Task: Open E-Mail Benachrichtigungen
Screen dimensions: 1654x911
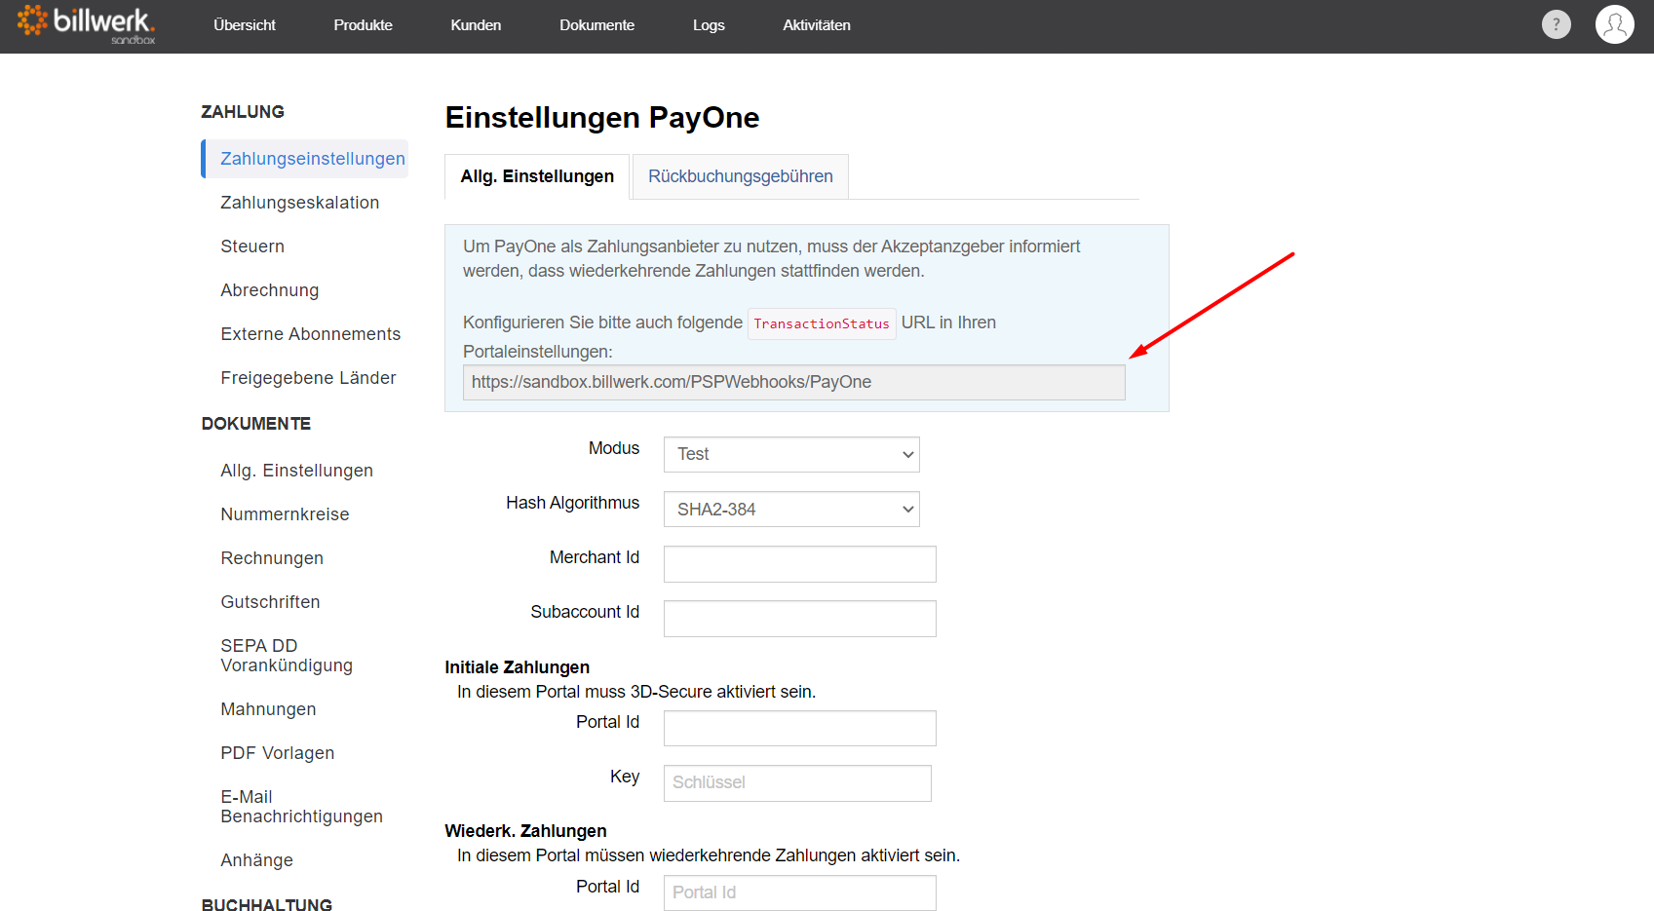Action: click(x=301, y=807)
